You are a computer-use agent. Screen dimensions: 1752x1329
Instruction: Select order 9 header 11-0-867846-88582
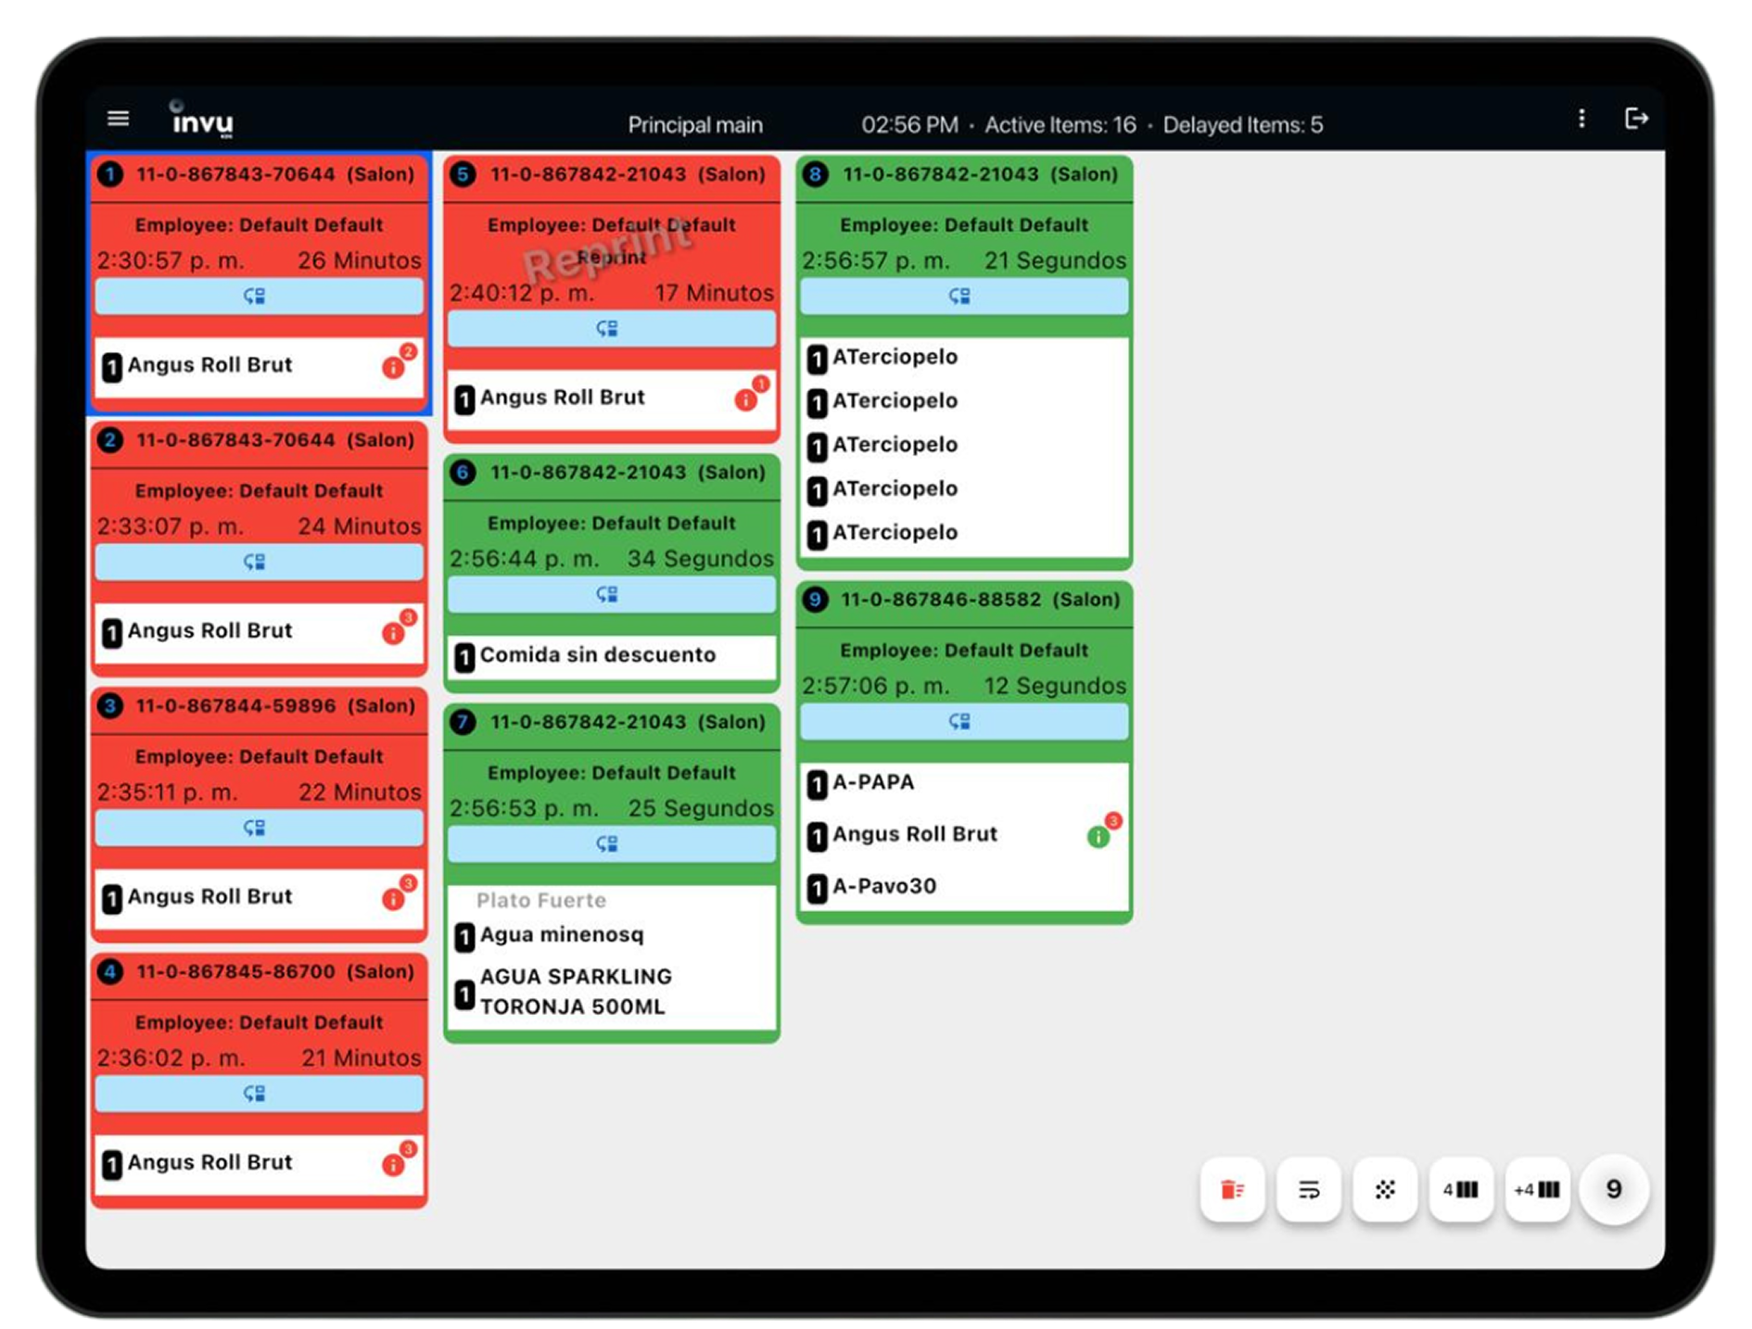964,600
